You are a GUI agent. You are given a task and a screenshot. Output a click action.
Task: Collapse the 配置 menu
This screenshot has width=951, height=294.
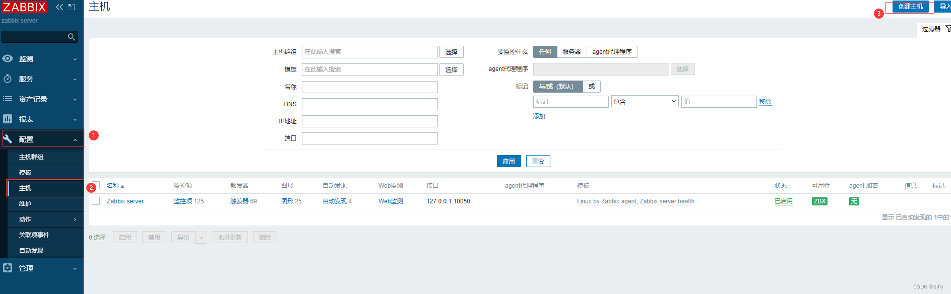(x=75, y=139)
